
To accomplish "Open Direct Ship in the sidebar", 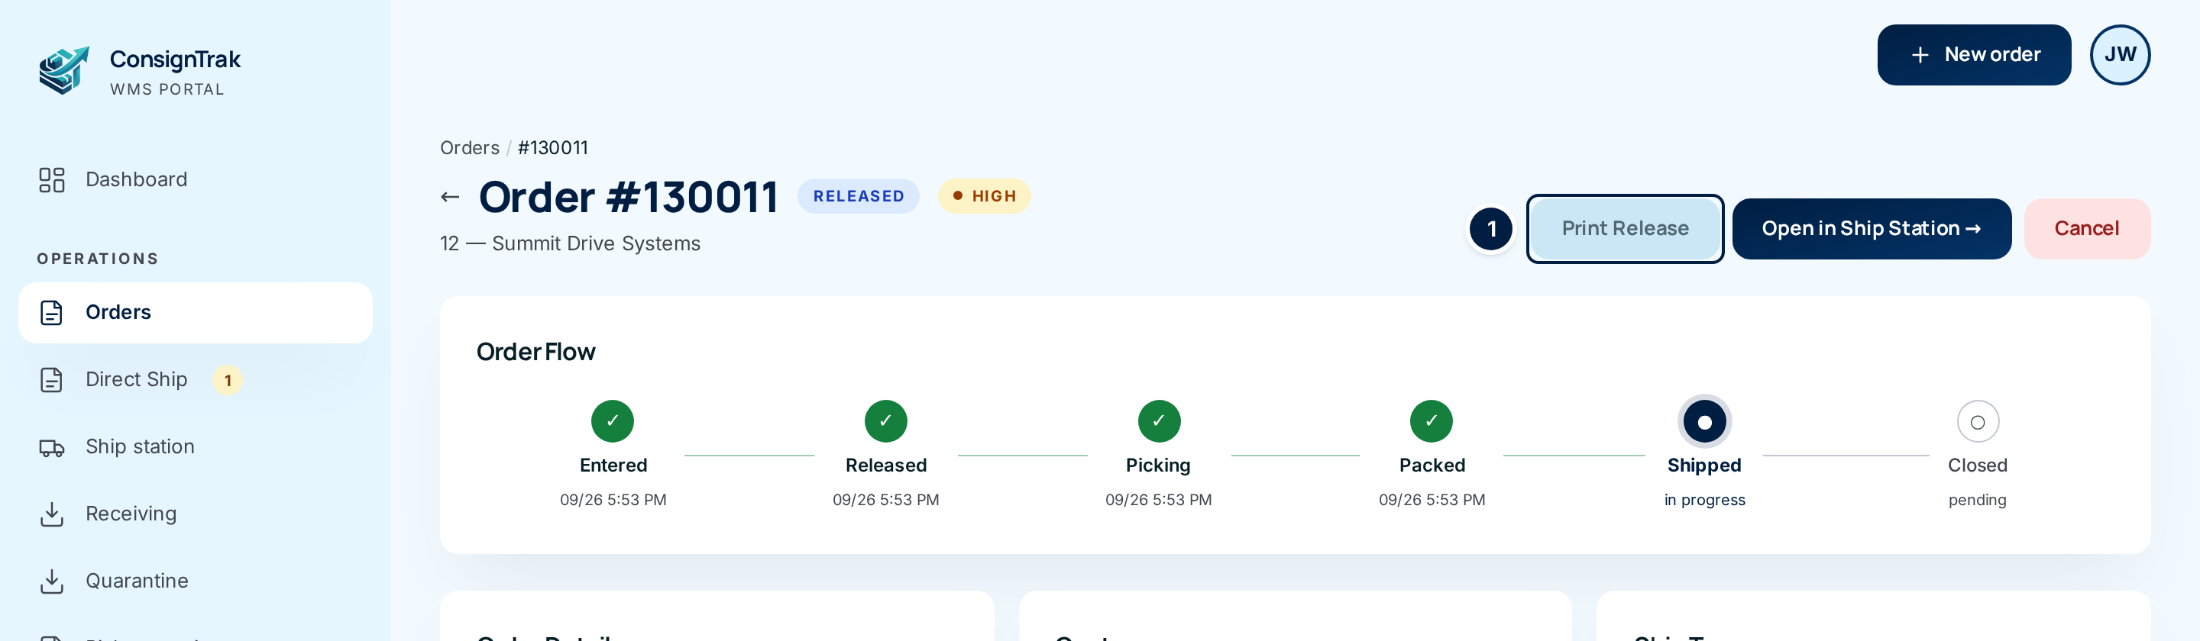I will pos(196,380).
